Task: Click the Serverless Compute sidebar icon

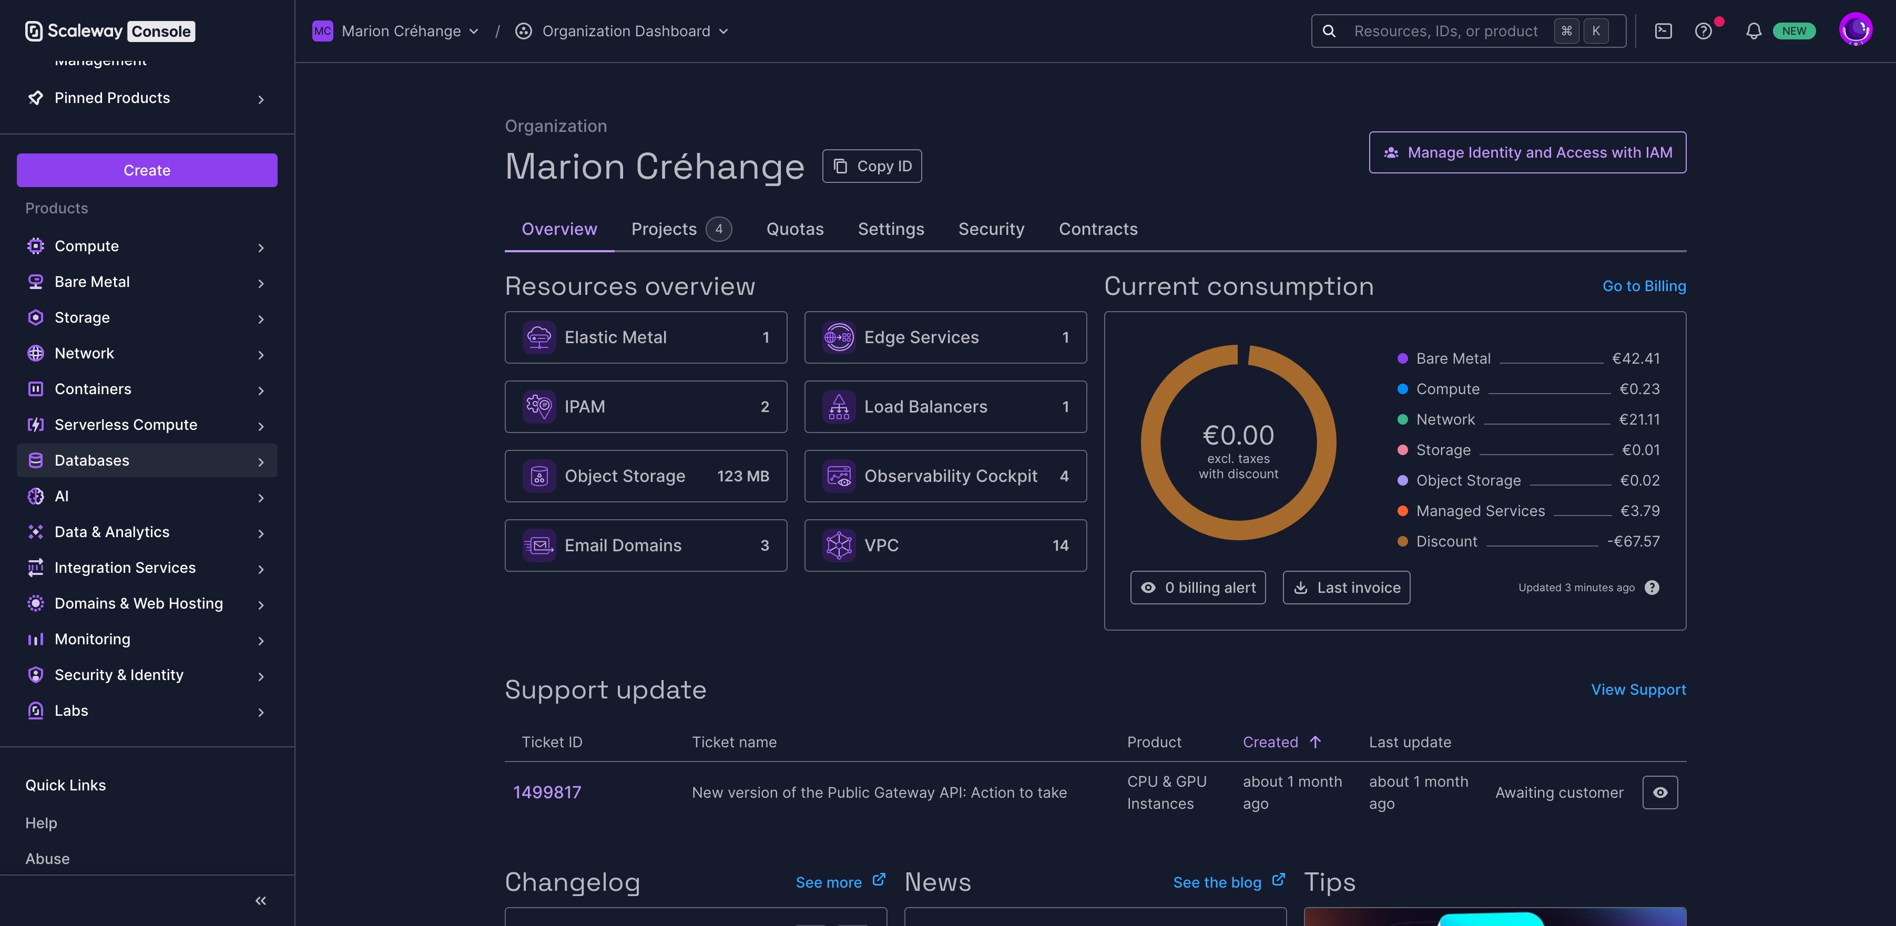Action: pos(35,425)
